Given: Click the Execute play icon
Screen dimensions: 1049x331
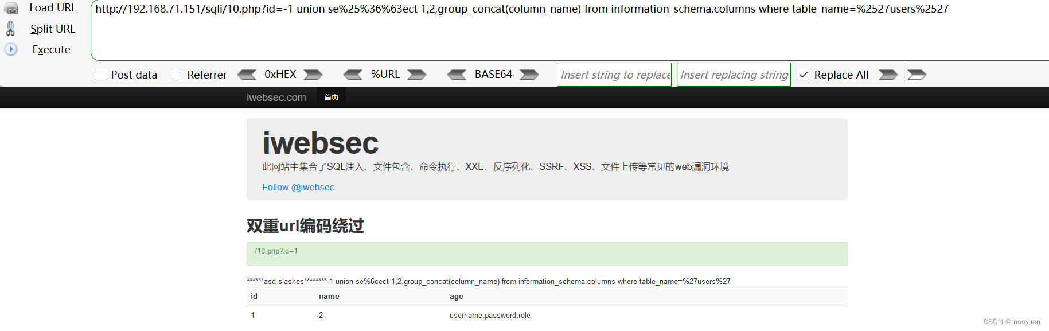Looking at the screenshot, I should coord(11,49).
